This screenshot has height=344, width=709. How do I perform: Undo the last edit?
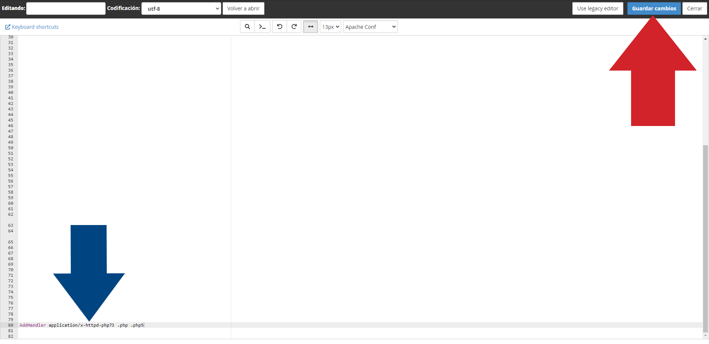(280, 27)
